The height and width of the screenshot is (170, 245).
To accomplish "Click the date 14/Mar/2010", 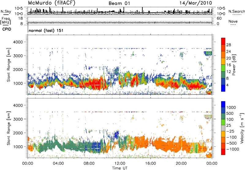I will 196,3.
